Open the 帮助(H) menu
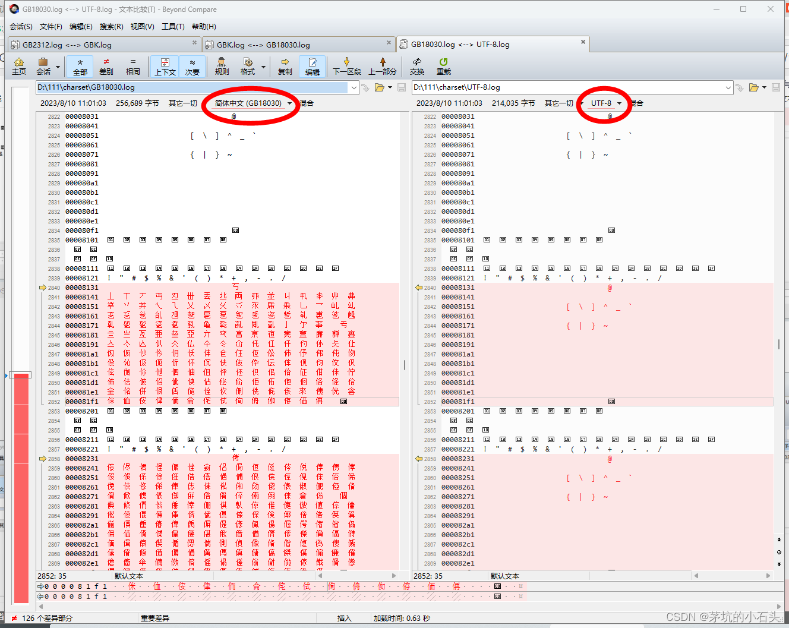 (204, 26)
